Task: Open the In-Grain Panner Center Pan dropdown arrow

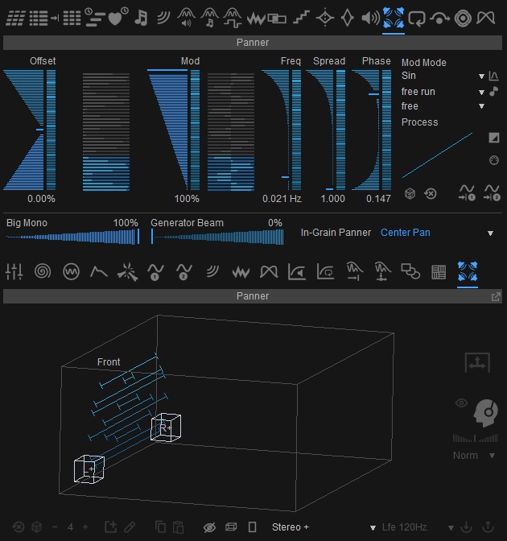Action: coord(490,233)
